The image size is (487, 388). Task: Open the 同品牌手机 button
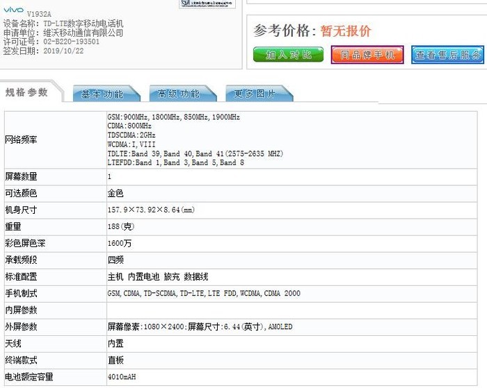(367, 55)
